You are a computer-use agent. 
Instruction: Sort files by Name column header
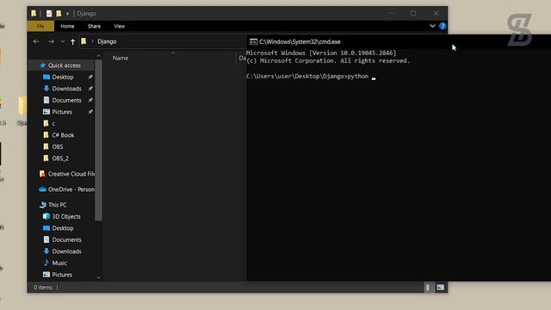click(121, 58)
